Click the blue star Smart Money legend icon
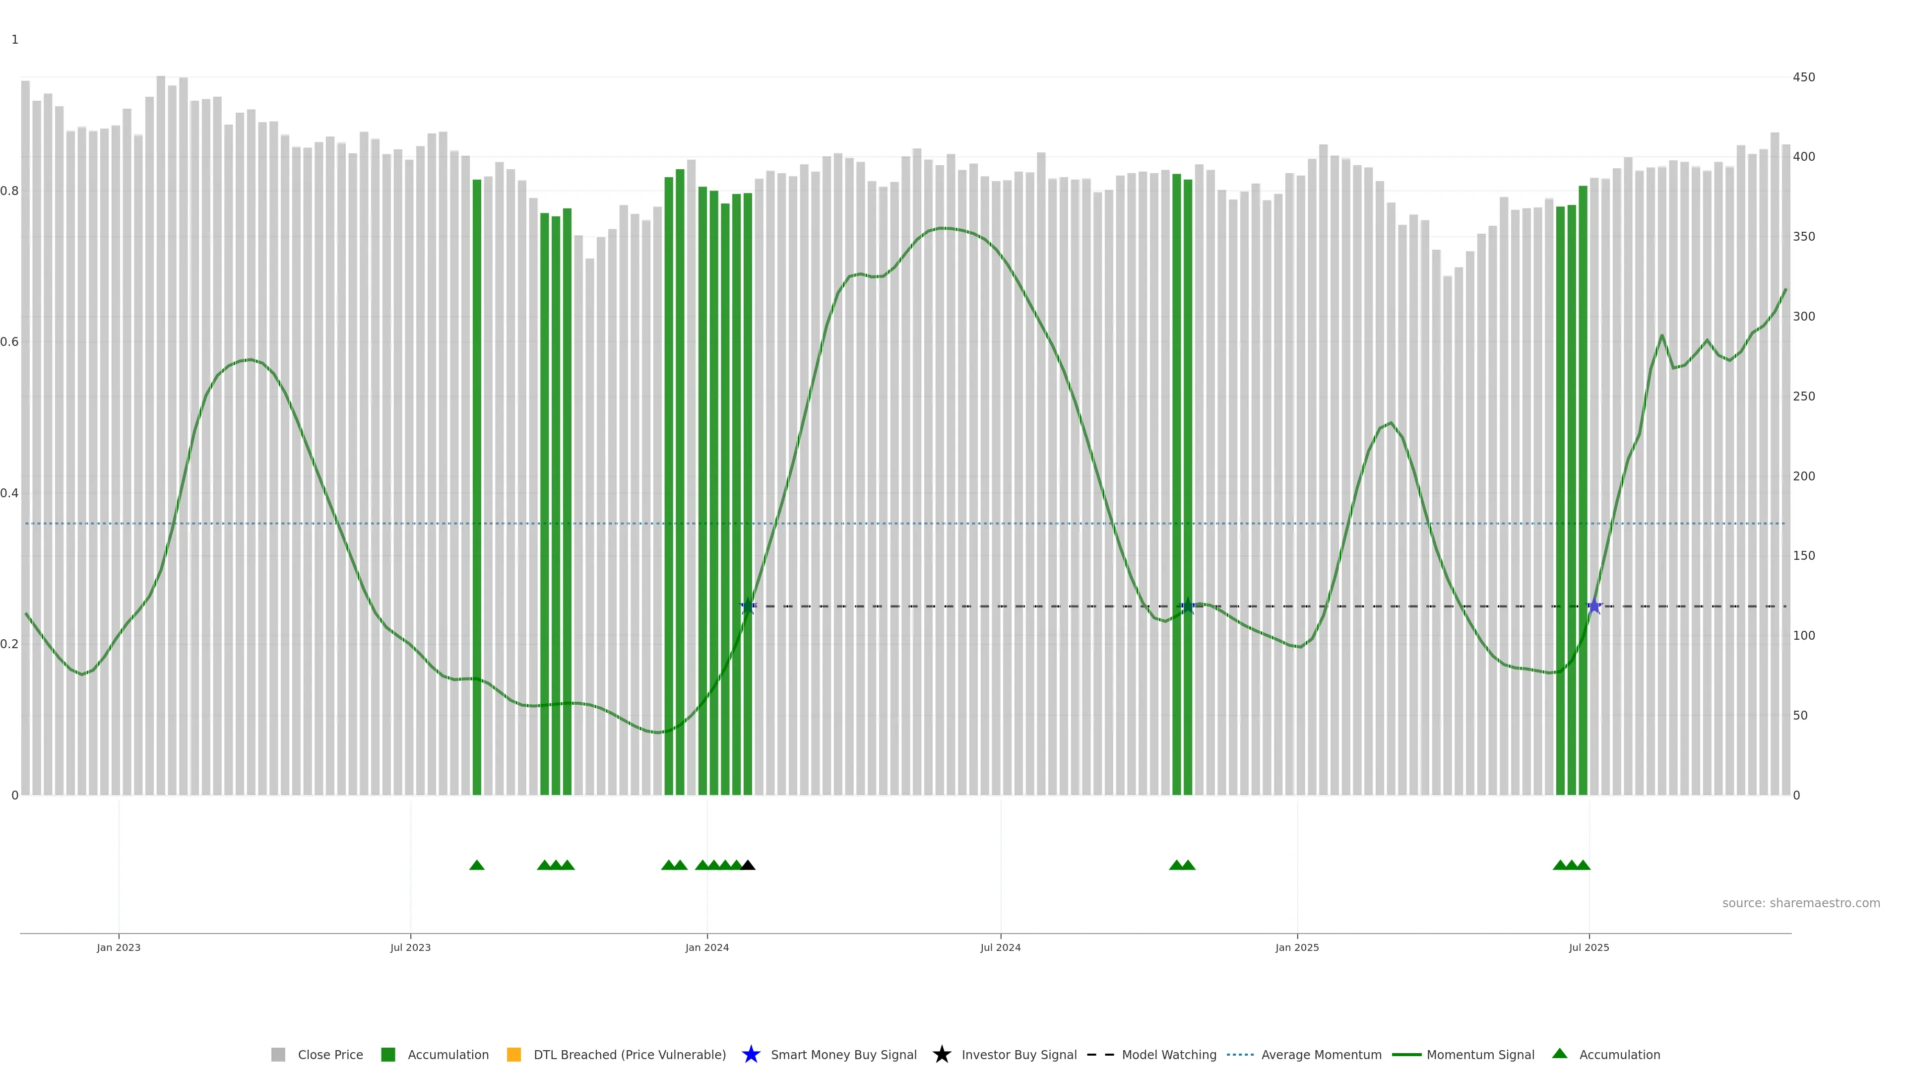The width and height of the screenshot is (1905, 1072). click(x=751, y=1055)
